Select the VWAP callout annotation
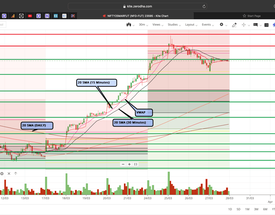This screenshot has height=215, width=275. coord(144,113)
